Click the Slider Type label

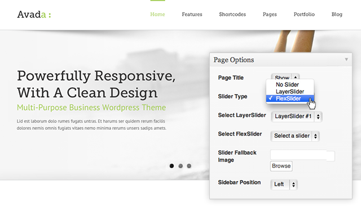(x=232, y=97)
